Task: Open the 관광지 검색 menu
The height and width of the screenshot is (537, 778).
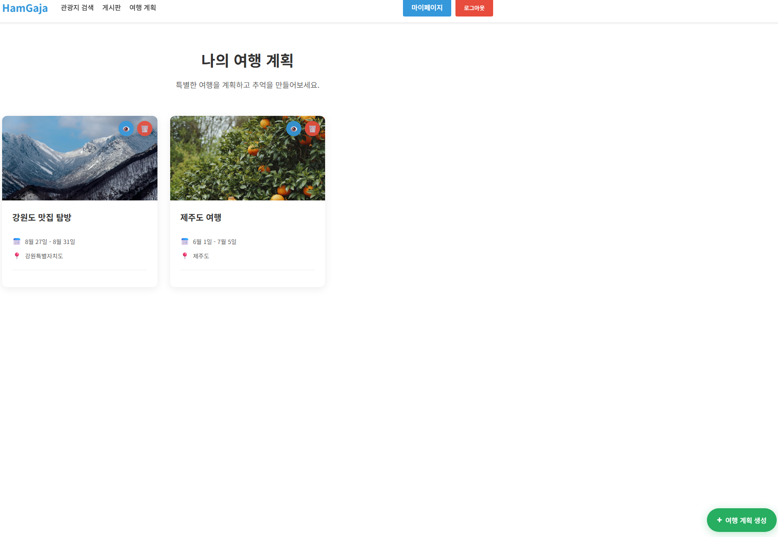Action: click(77, 8)
